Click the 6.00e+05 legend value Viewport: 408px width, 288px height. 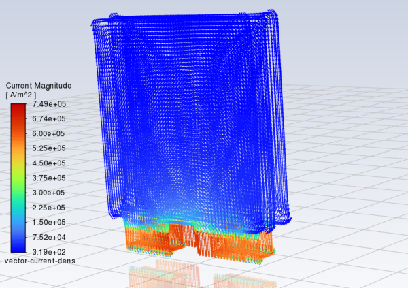[48, 133]
